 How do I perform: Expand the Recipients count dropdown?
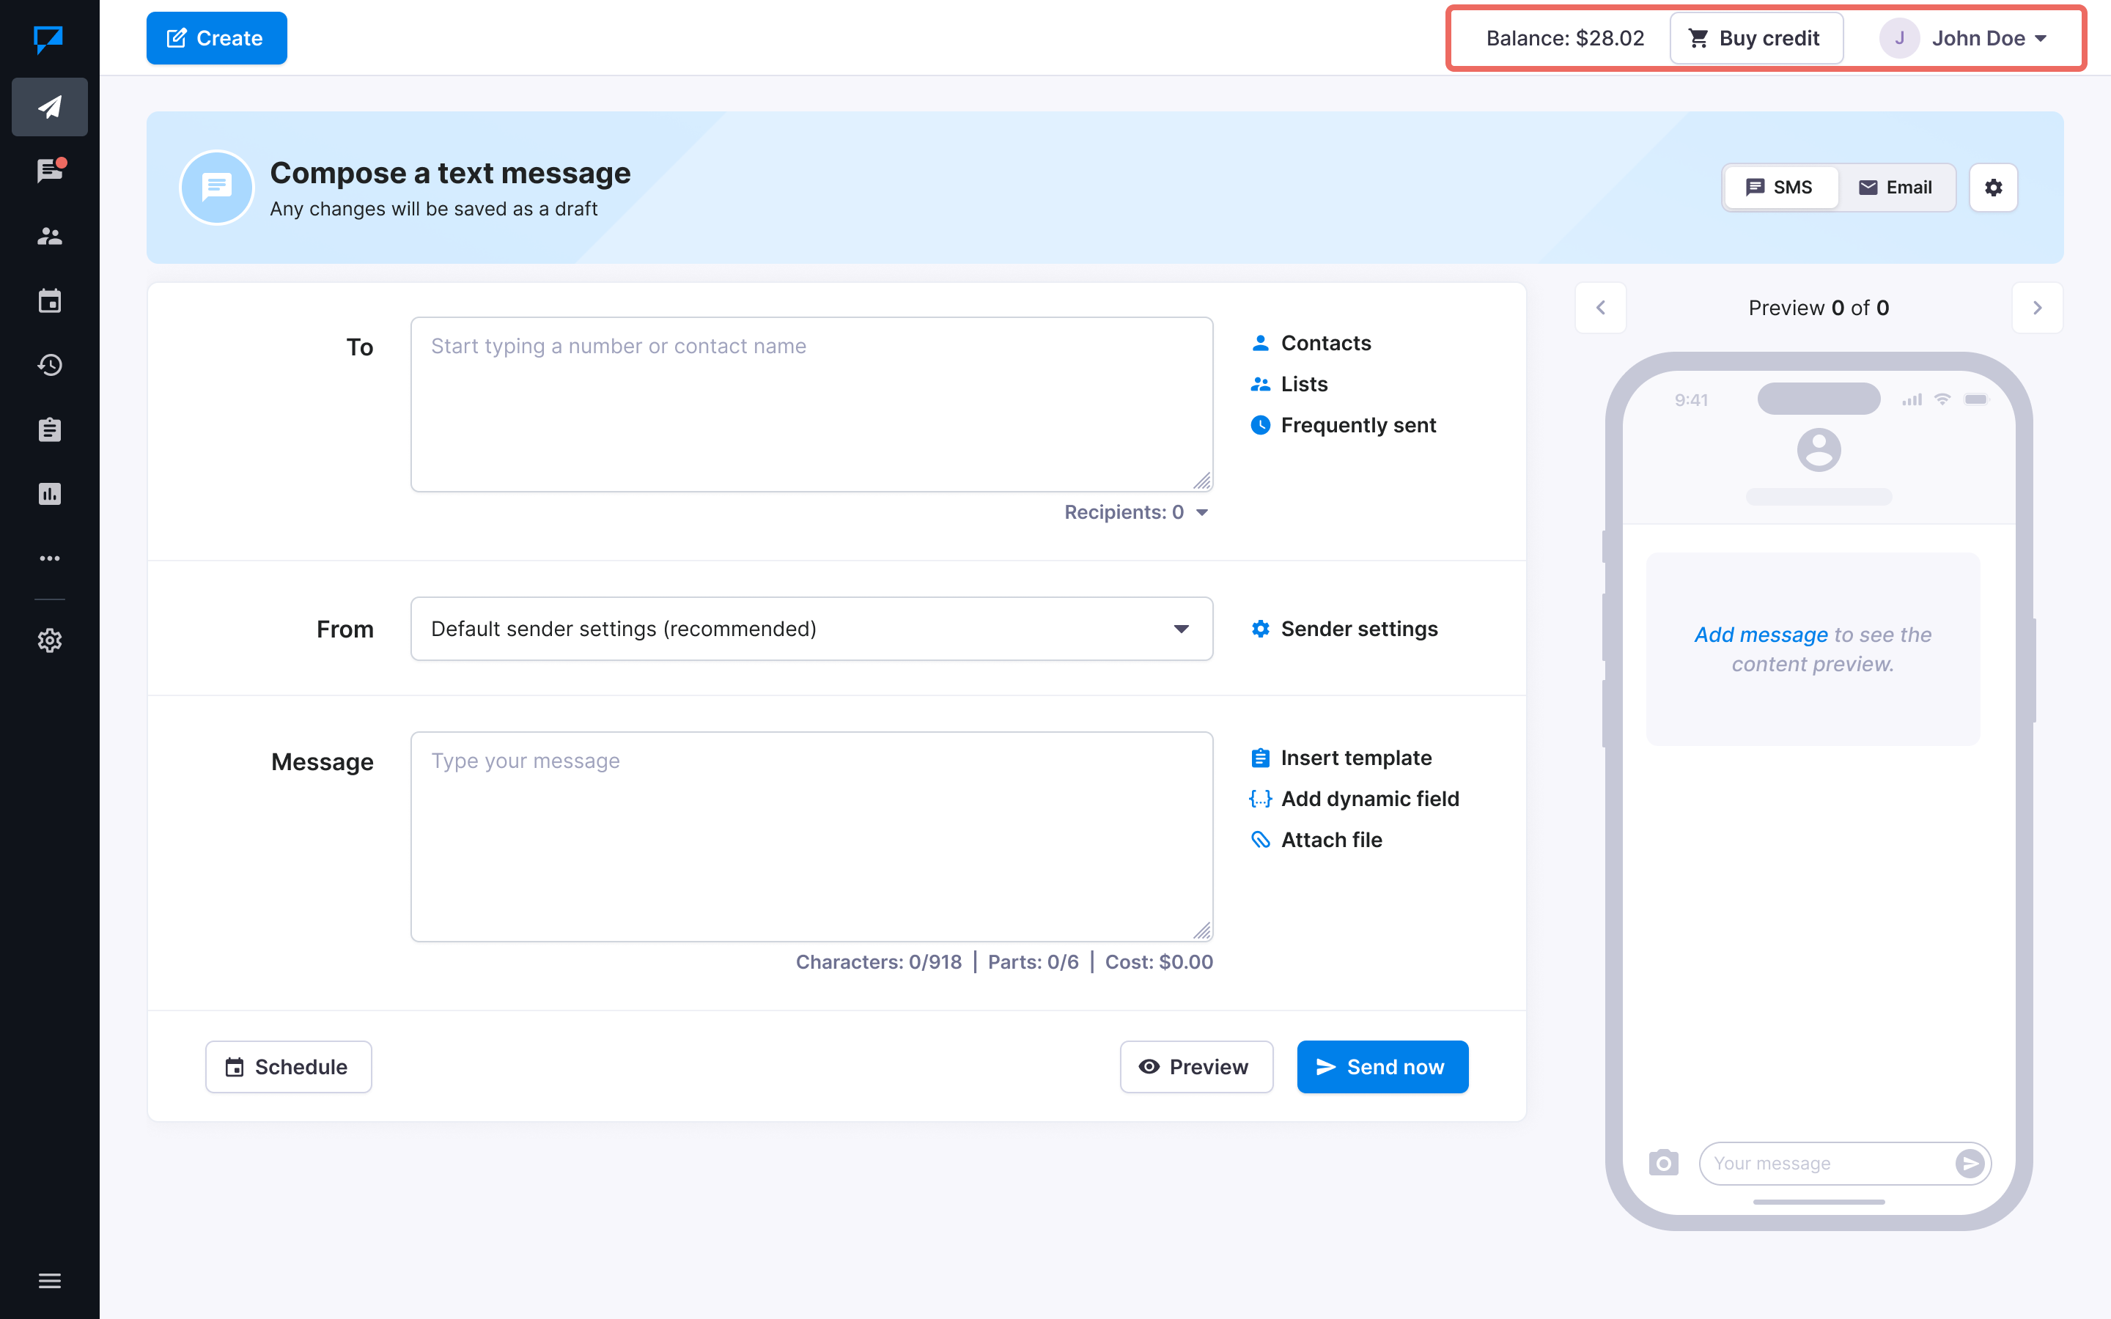1135,512
